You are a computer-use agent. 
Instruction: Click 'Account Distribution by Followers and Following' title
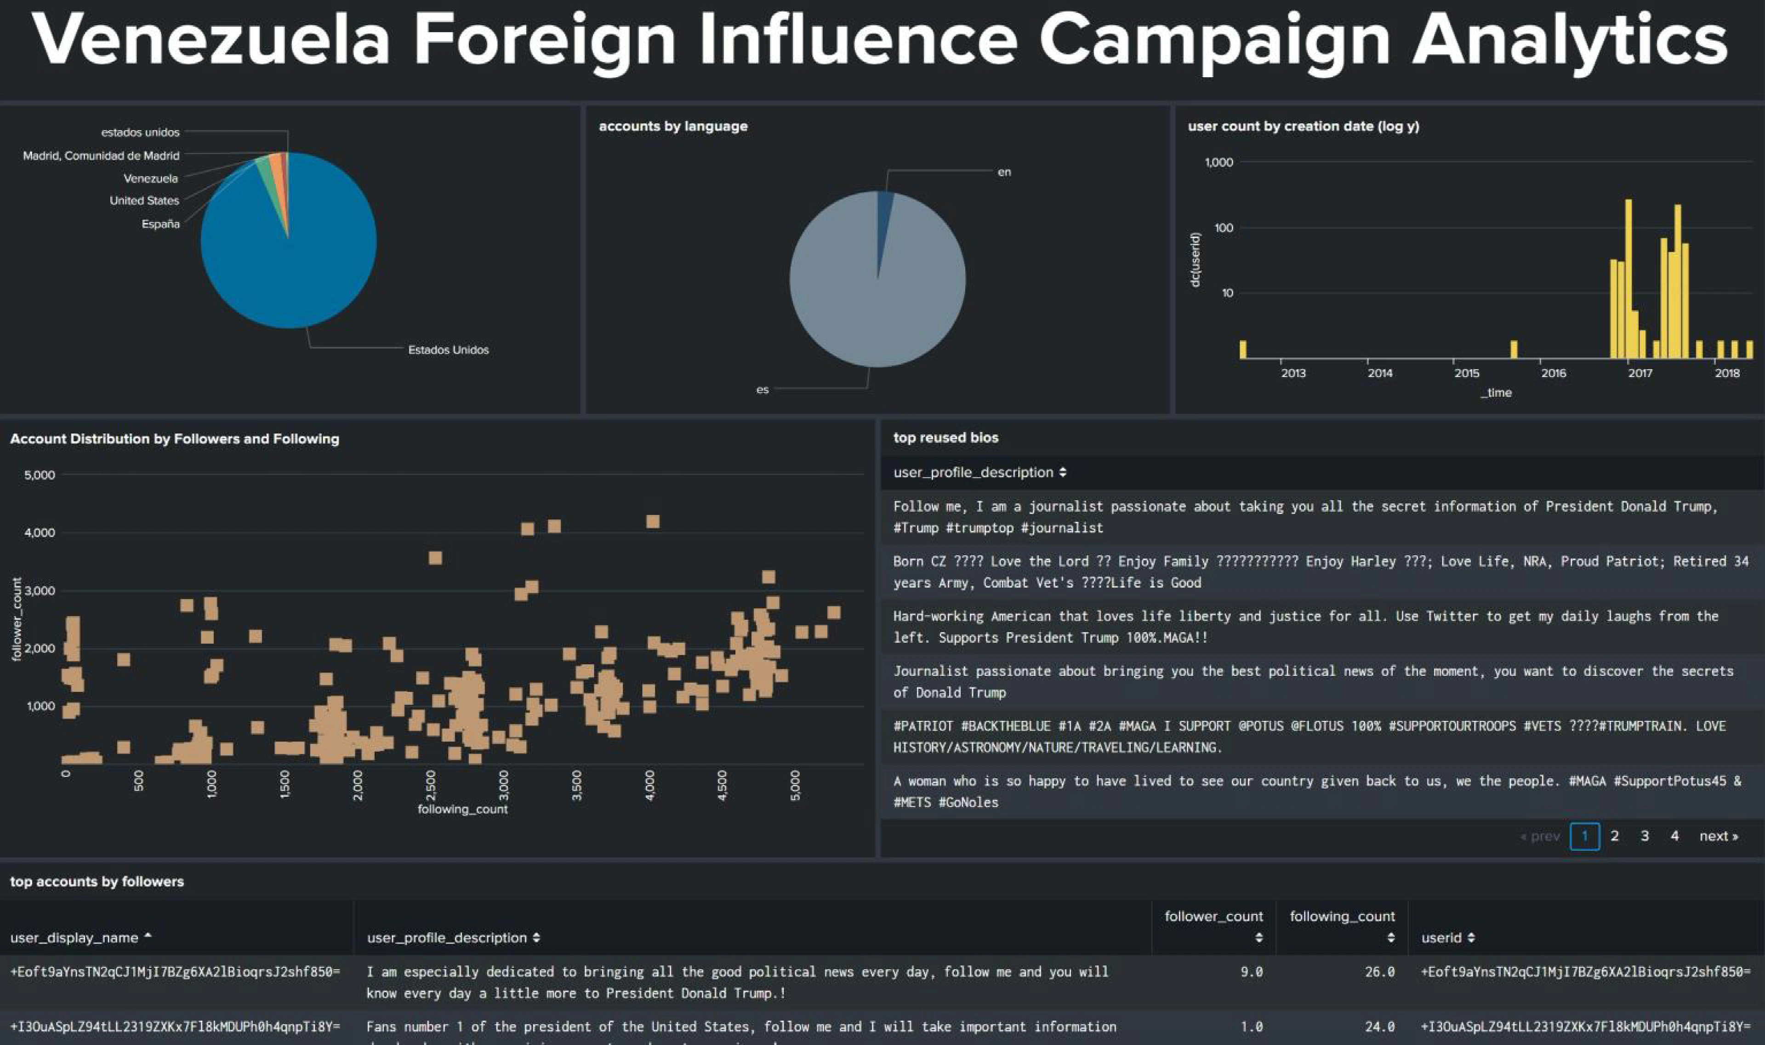point(175,439)
